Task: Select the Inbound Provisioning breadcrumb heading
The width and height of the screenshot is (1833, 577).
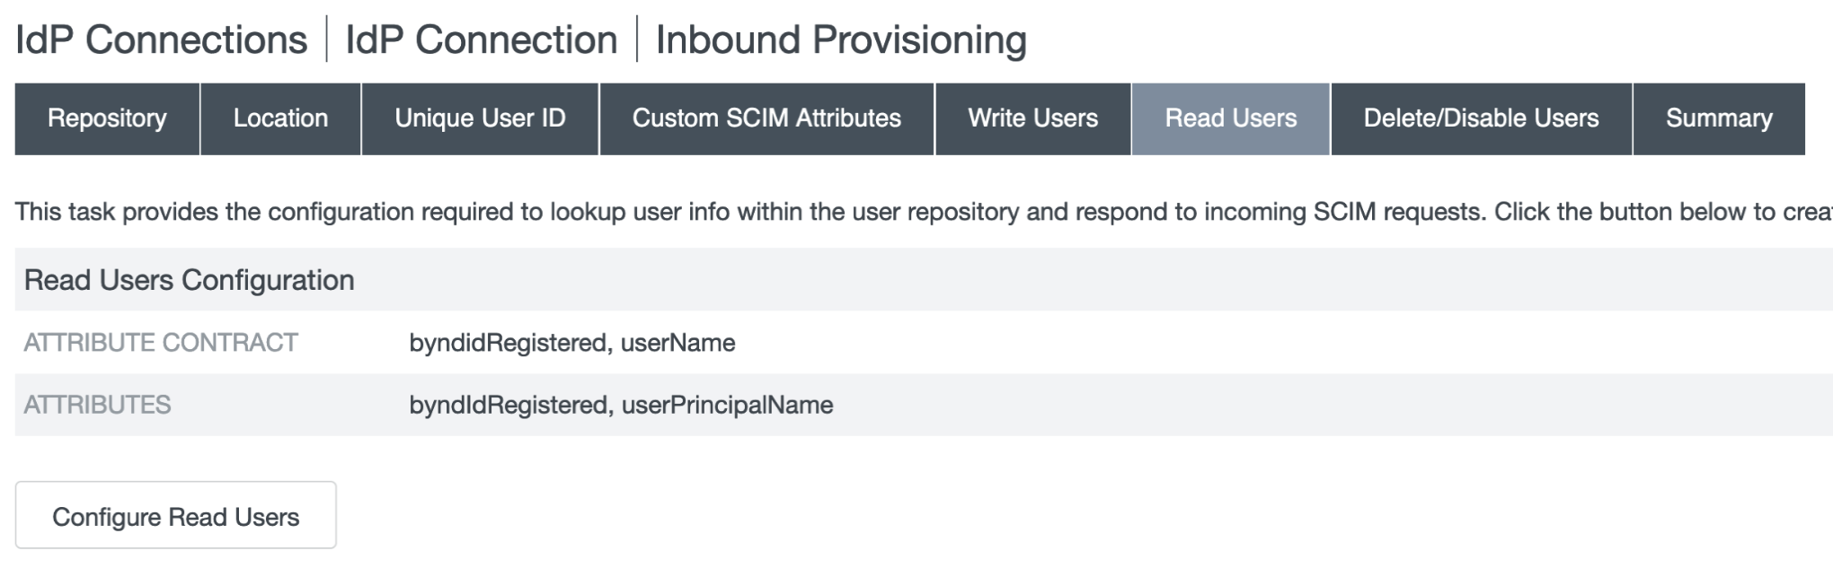Action: click(x=841, y=40)
